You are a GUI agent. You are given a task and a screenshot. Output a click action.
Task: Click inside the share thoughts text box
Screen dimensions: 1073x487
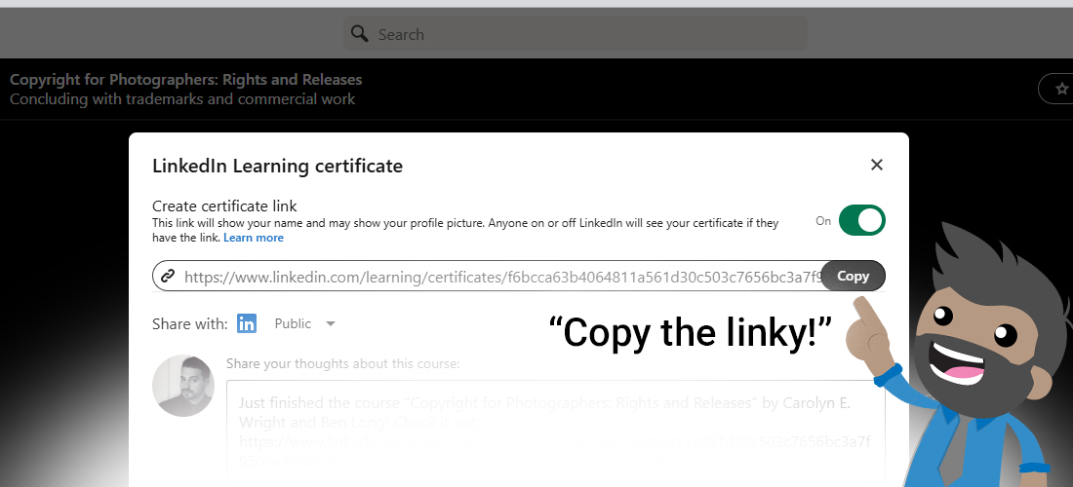click(556, 429)
